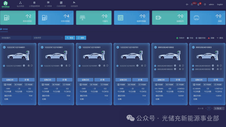Click the help question mark icon
The width and height of the screenshot is (226, 127).
pyautogui.click(x=205, y=4)
